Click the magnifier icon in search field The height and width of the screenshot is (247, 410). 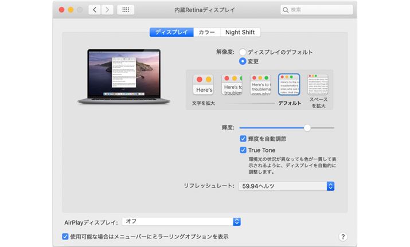[286, 10]
